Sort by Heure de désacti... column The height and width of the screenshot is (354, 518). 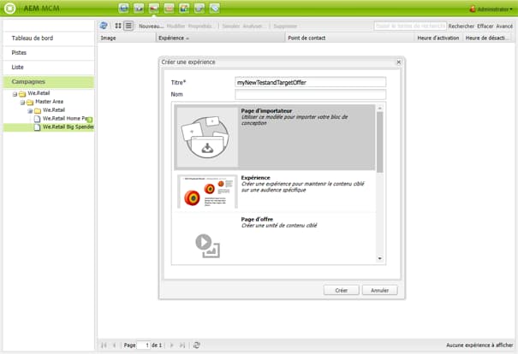pyautogui.click(x=488, y=38)
